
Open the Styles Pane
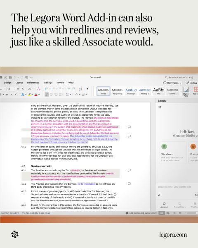pyautogui.click(x=186, y=92)
